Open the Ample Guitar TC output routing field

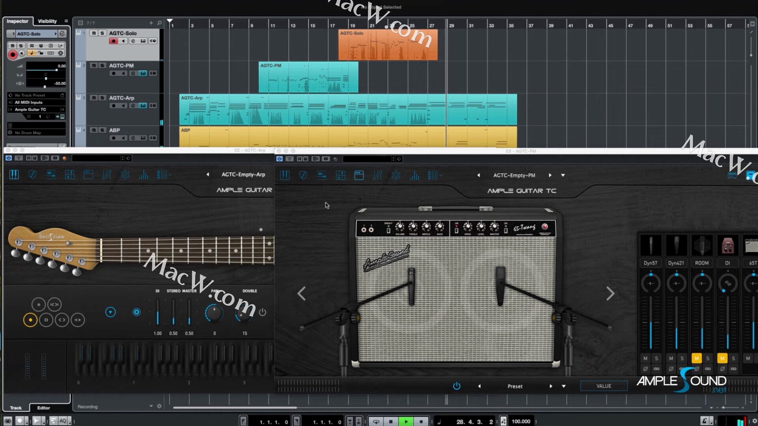tap(37, 110)
